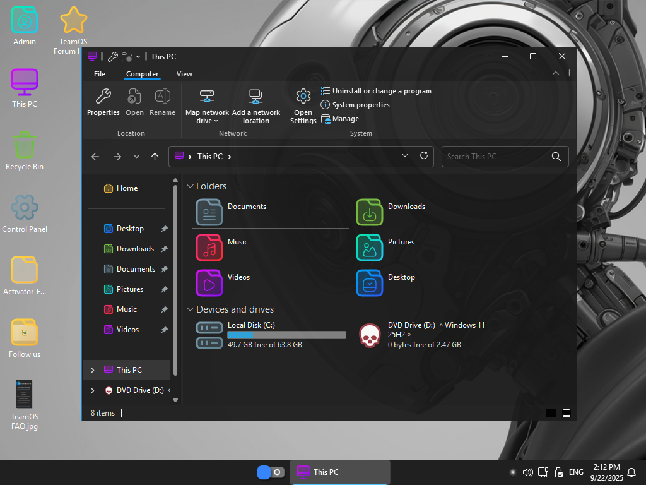
Task: Collapse the Folders group
Action: coord(190,186)
